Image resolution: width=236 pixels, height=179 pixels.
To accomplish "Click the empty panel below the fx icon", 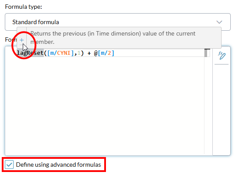I will 222,110.
